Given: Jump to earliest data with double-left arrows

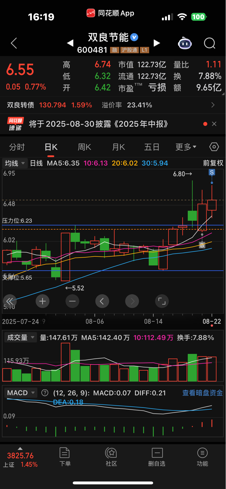Looking at the screenshot, I should click(x=10, y=301).
